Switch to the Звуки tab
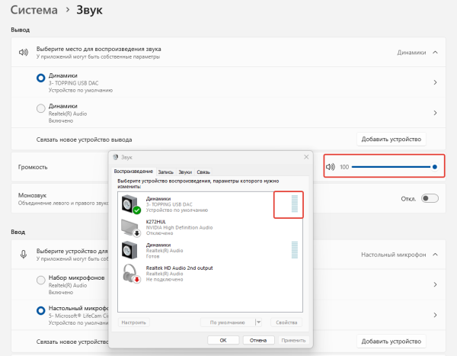This screenshot has height=356, width=457. click(x=185, y=172)
